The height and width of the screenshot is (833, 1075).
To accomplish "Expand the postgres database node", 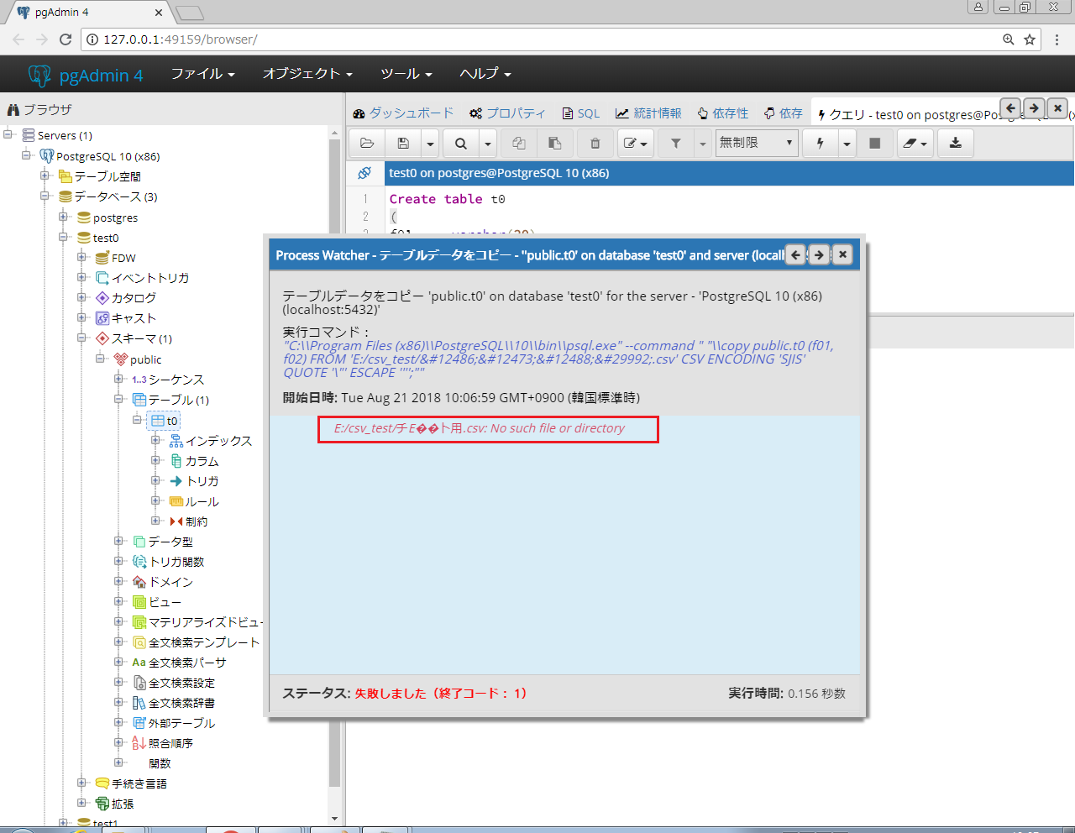I will click(x=64, y=217).
